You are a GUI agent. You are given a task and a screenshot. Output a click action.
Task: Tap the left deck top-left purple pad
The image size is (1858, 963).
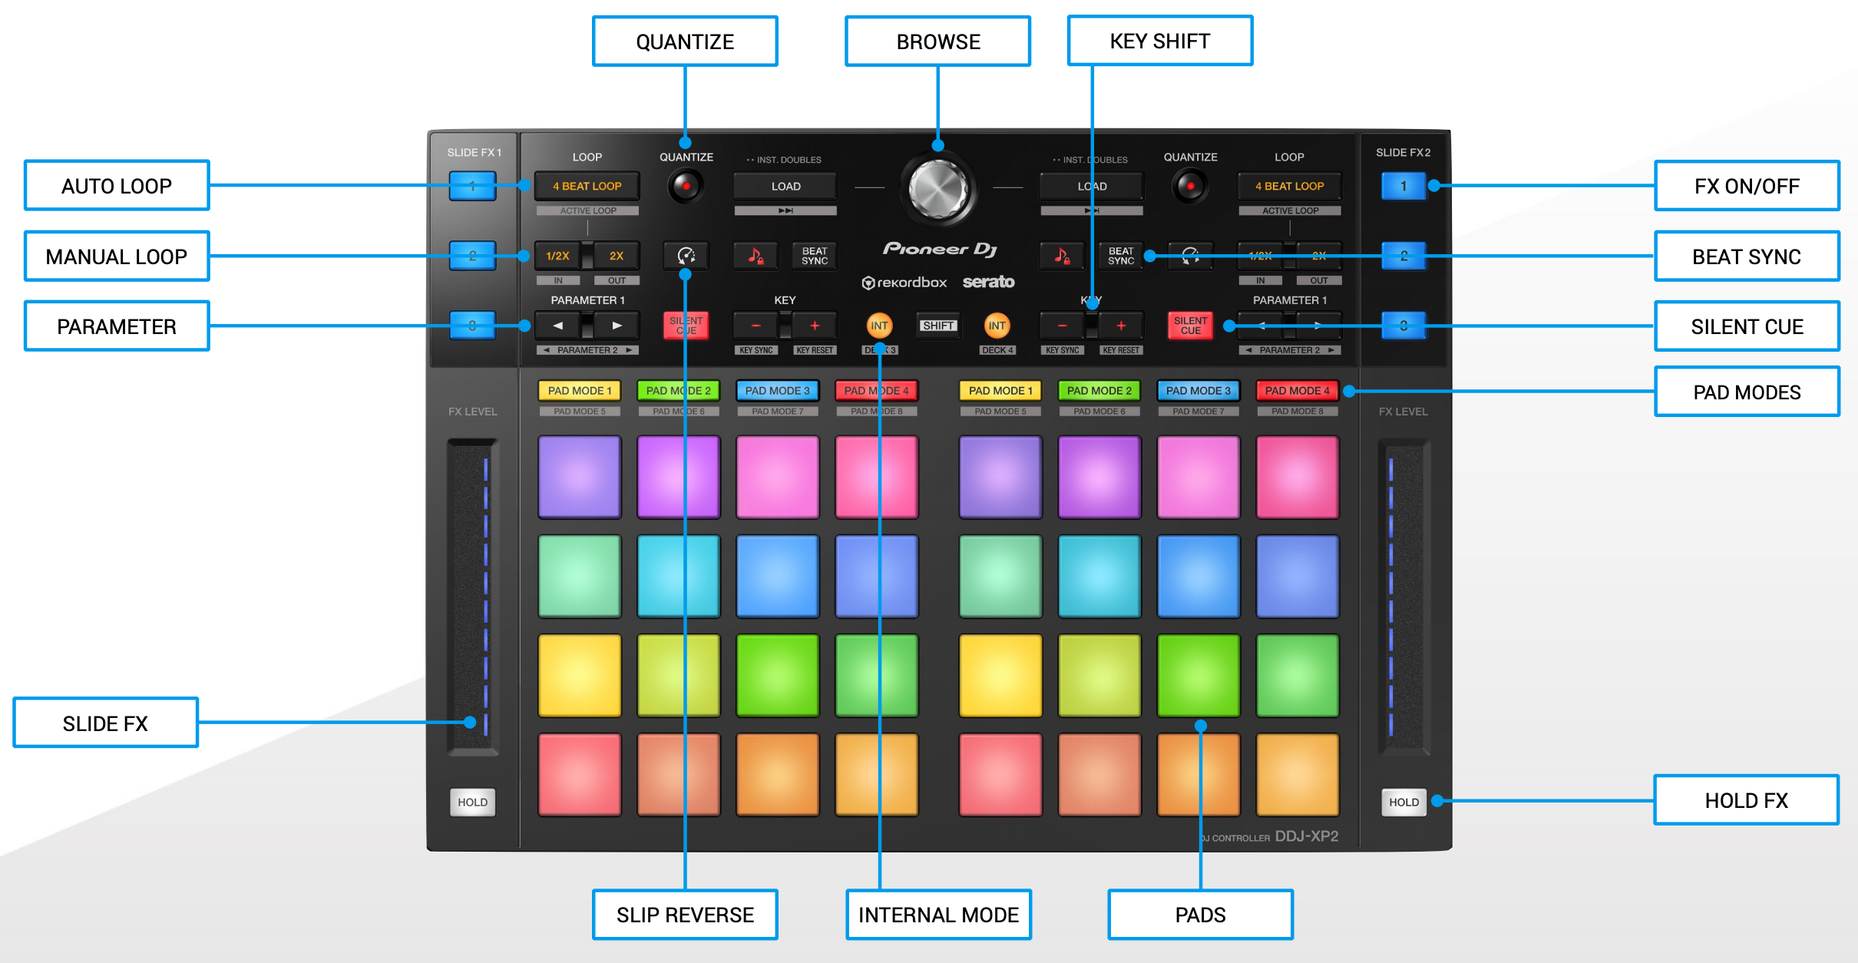[580, 477]
